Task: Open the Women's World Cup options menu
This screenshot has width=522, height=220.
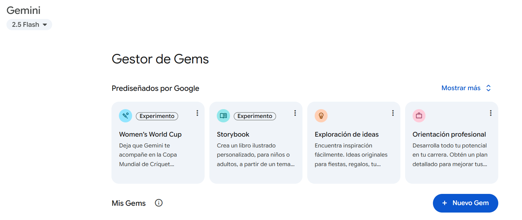Action: point(197,113)
